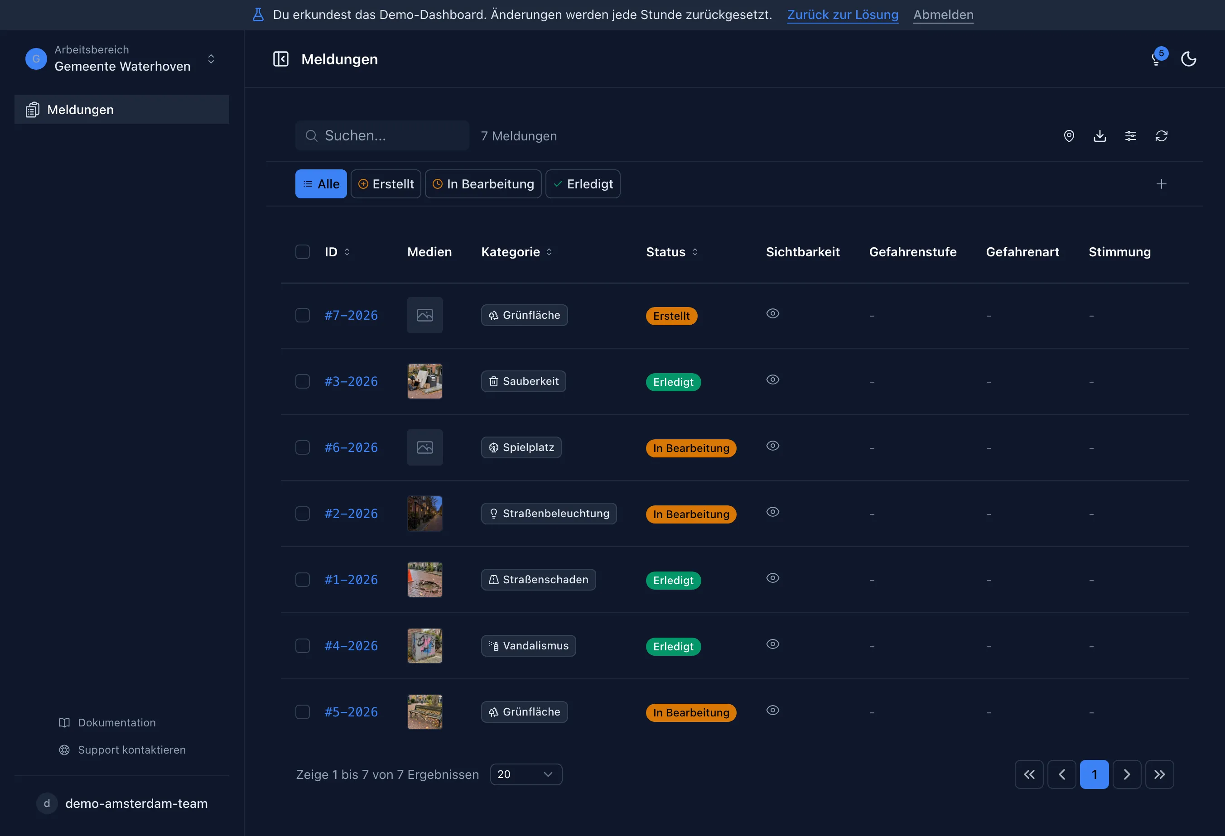
Task: Click Meldungen clipboard icon in sidebar
Action: coord(33,110)
